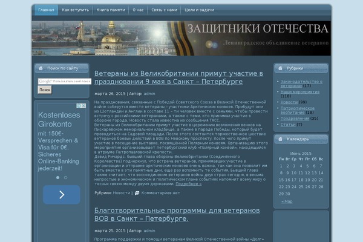Viewport: 363px width, 242px height.
Task: Go to previous month « Мар
Action: 287,201
